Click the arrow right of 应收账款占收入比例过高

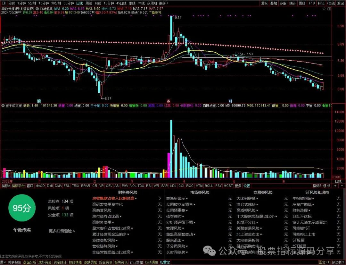(160, 199)
